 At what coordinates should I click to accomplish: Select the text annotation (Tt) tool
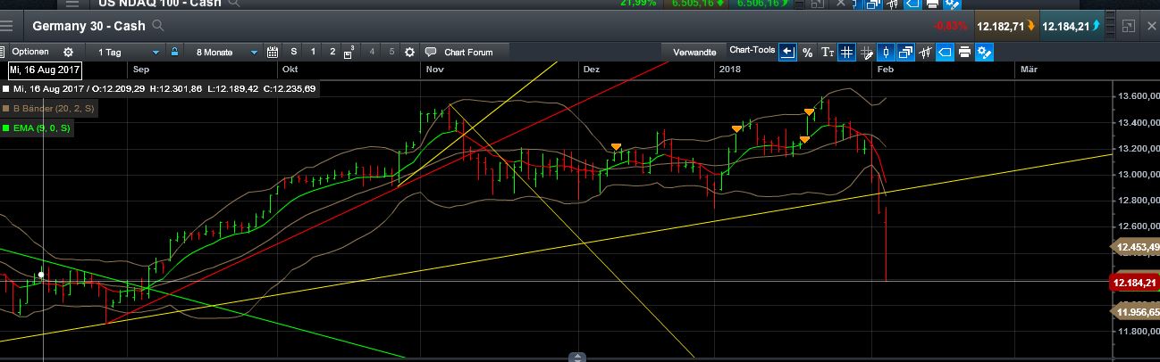pos(828,53)
